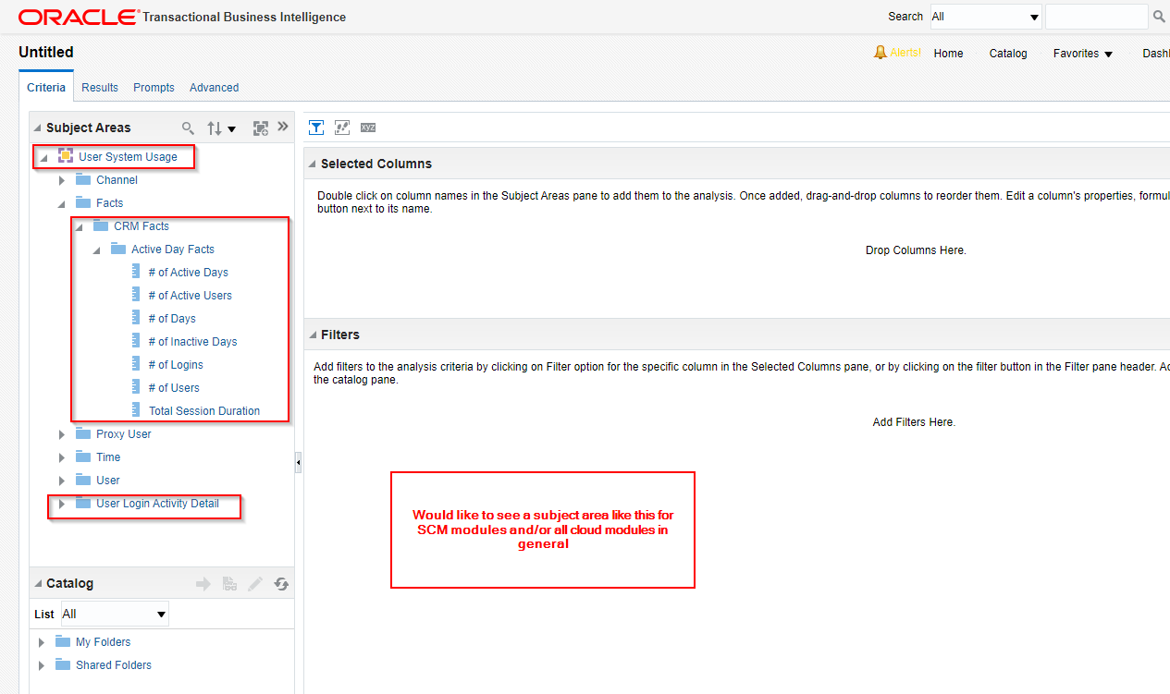Click the User System Usage subject area icon
This screenshot has height=694, width=1170.
click(x=66, y=156)
